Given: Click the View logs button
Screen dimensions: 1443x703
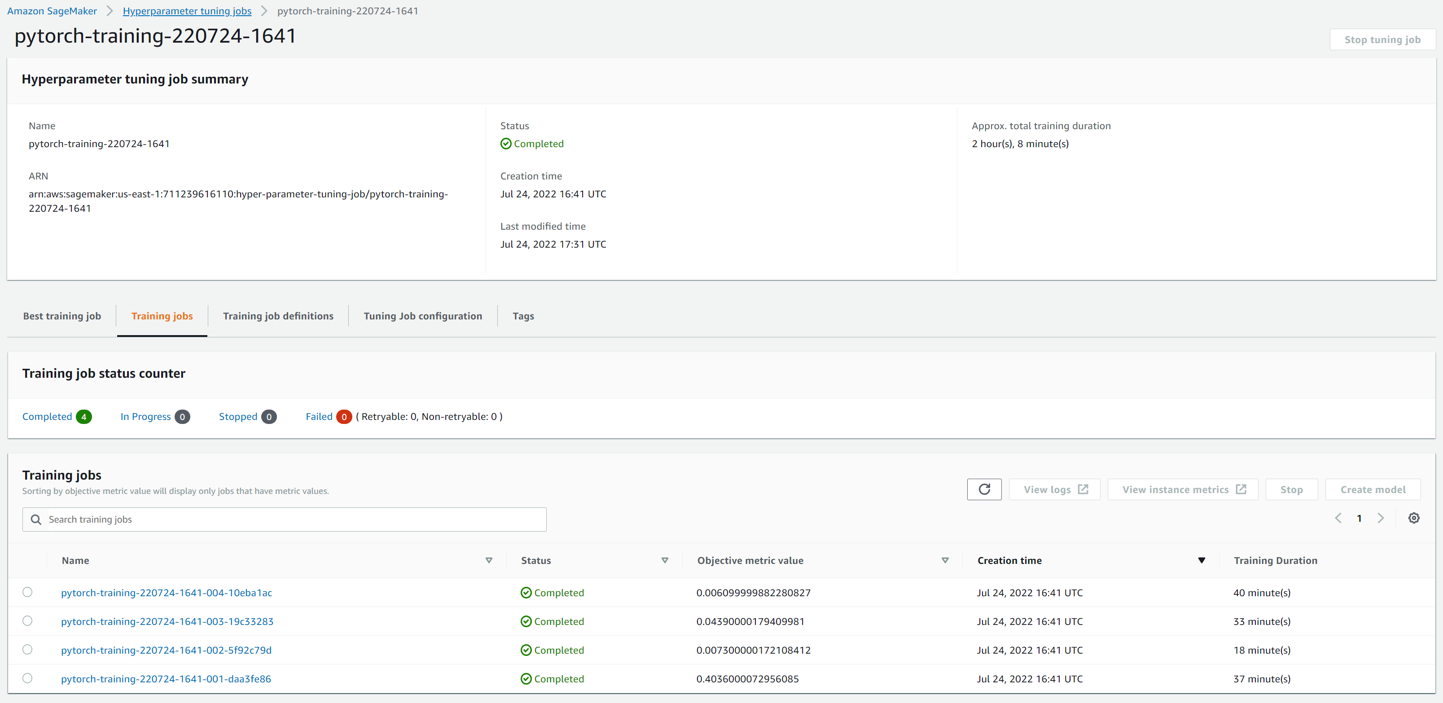Looking at the screenshot, I should [x=1054, y=489].
